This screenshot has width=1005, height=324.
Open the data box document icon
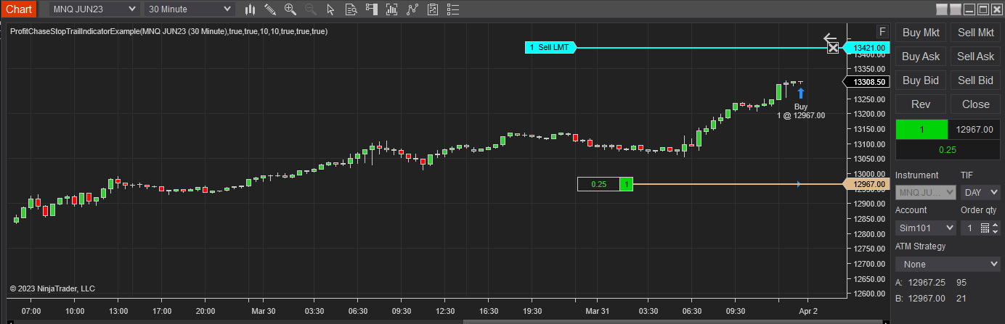(351, 9)
